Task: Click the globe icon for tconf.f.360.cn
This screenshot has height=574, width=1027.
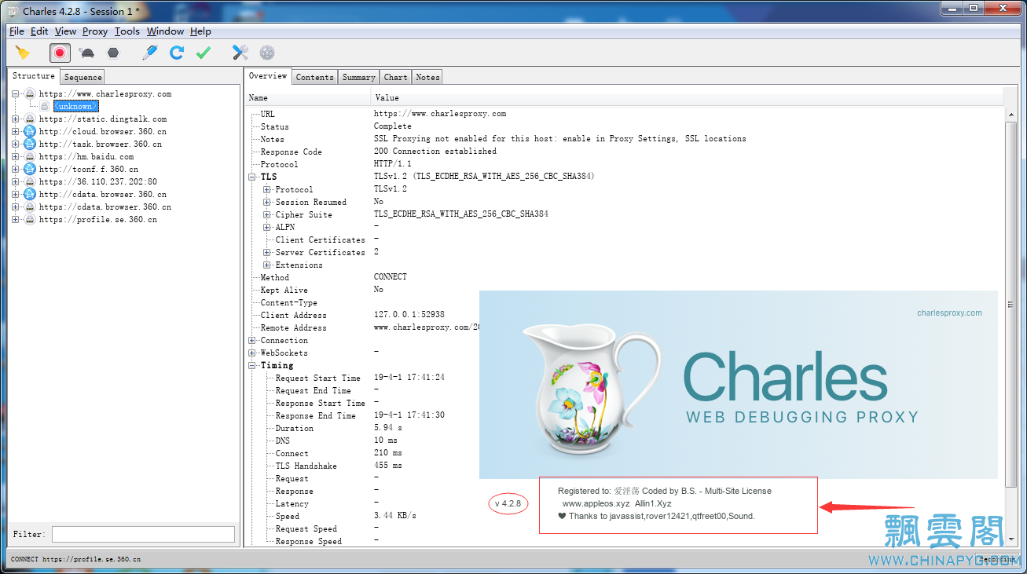Action: tap(30, 170)
